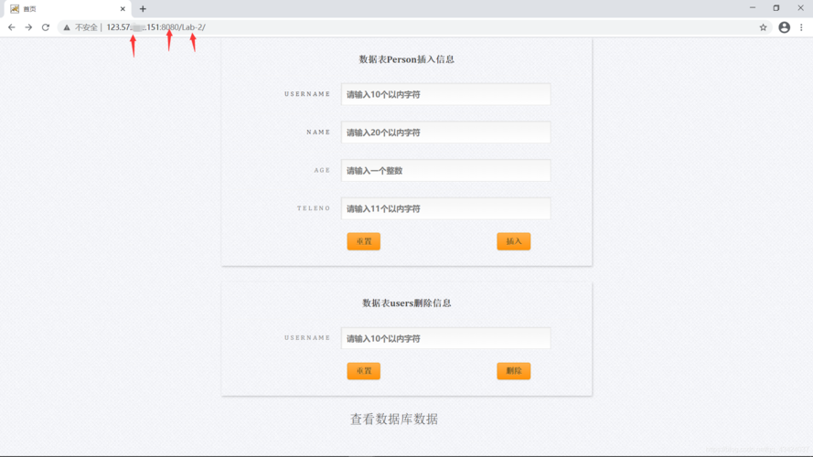Close the browser window
The image size is (813, 457).
(x=800, y=8)
